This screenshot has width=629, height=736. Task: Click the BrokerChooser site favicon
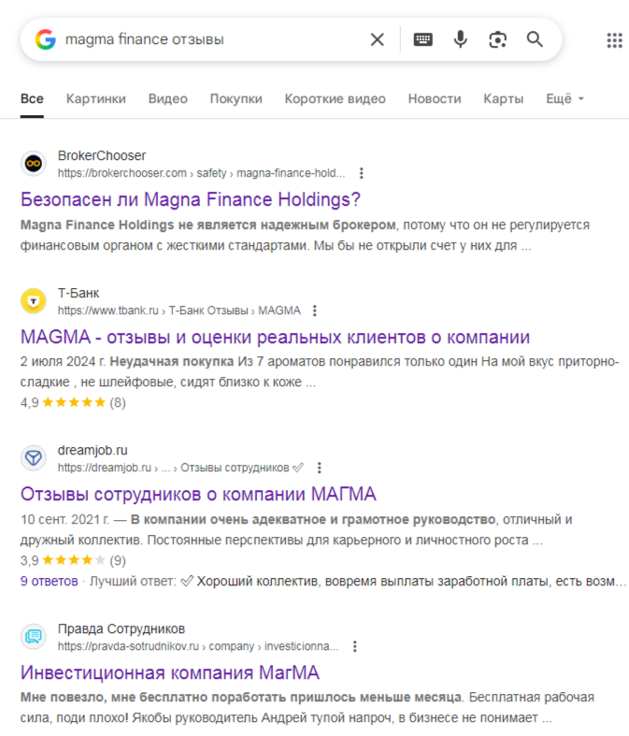point(34,164)
